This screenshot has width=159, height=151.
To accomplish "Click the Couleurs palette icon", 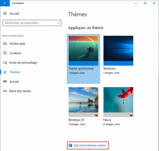I will coord(5,53).
